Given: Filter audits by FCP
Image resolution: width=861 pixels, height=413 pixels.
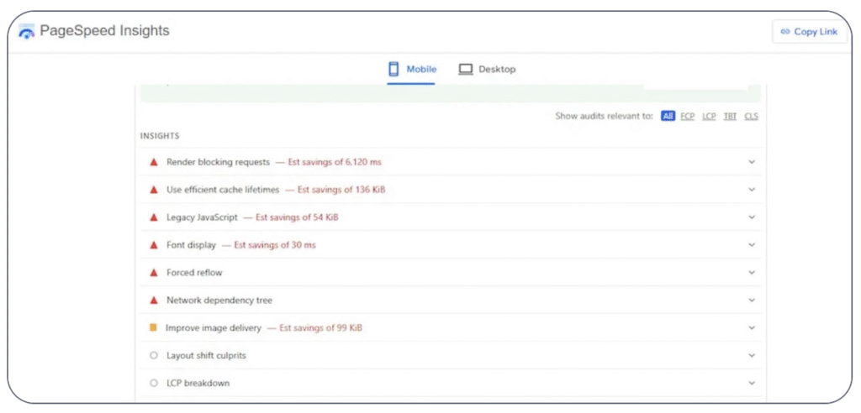Looking at the screenshot, I should [x=688, y=117].
